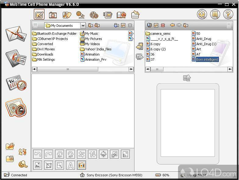Viewport: 239px width, 180px height.
Task: Select the Born intelligent file
Action: tap(207, 59)
